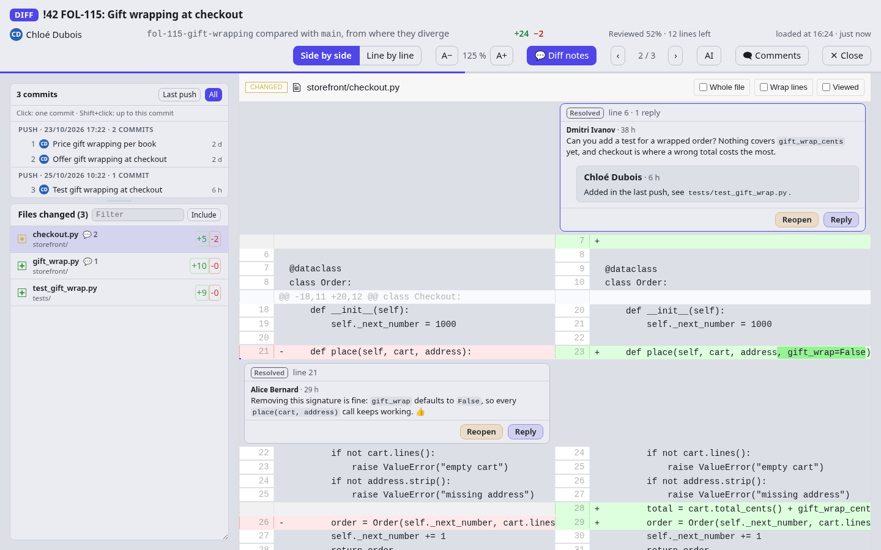Go to the next file with right chevron
The height and width of the screenshot is (550, 881).
pyautogui.click(x=675, y=56)
